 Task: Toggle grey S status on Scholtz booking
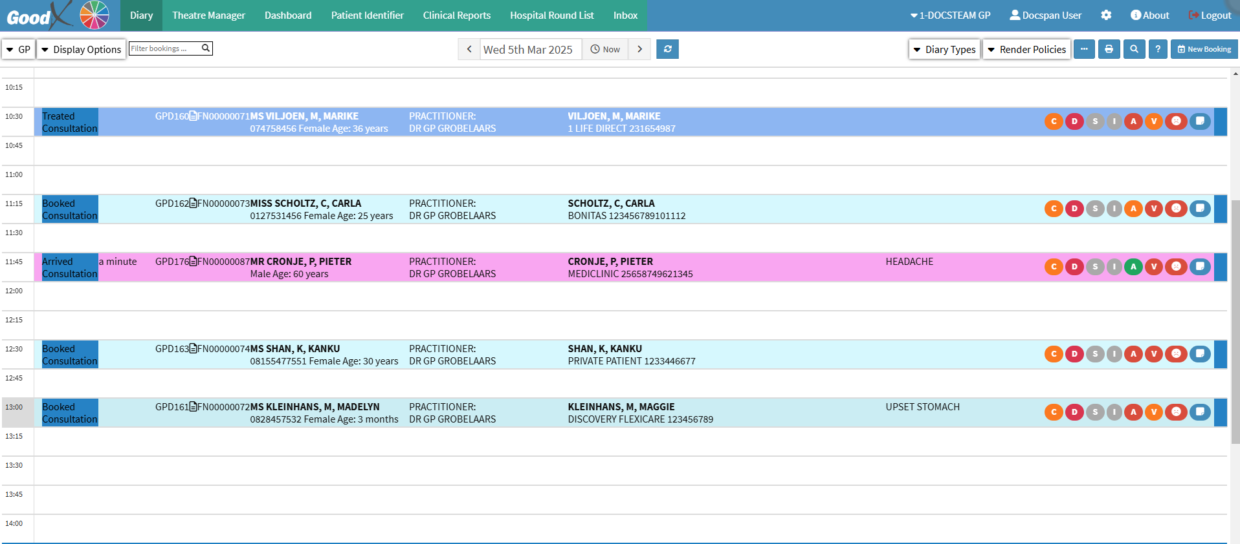tap(1094, 209)
